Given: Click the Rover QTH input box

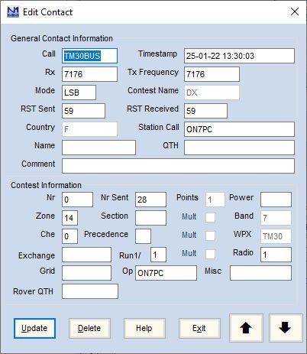Looking at the screenshot, I should click(90, 291).
